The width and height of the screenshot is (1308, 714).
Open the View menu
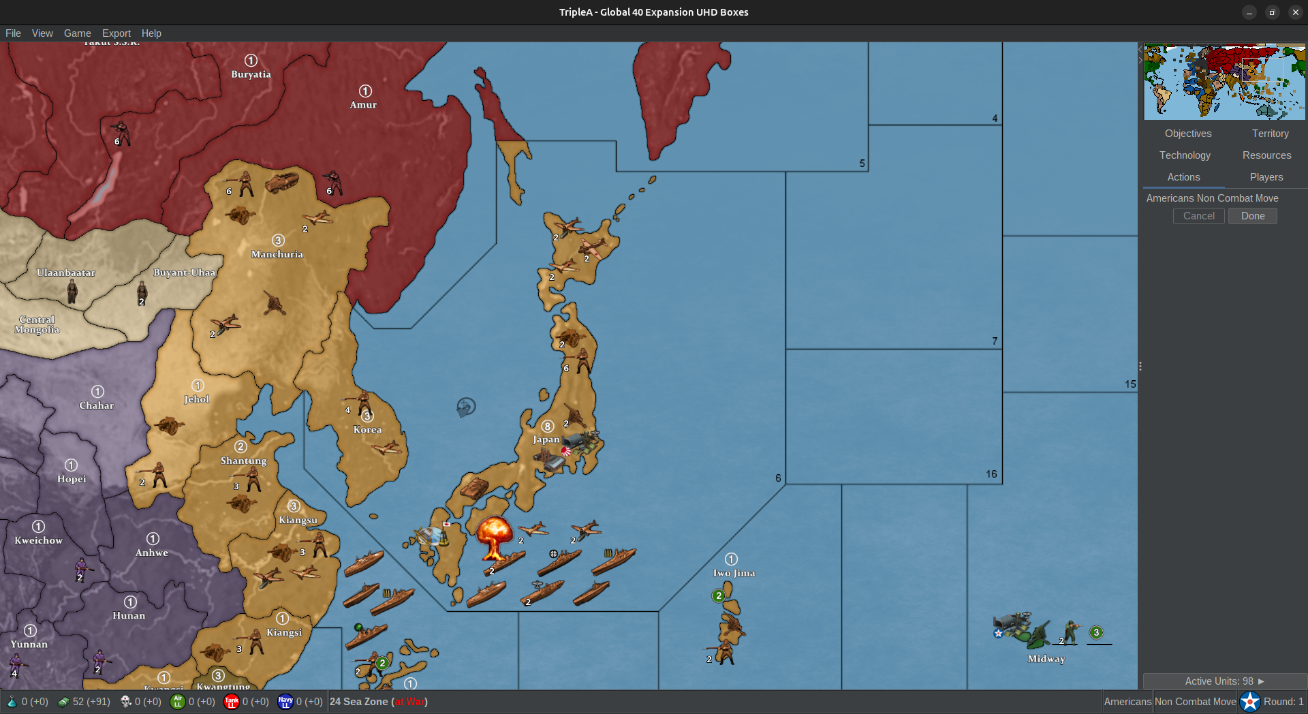point(42,33)
